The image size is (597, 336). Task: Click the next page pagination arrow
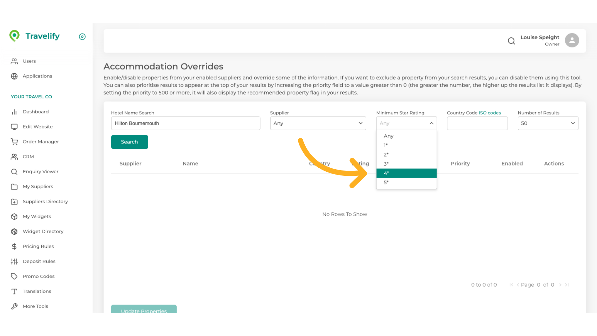tap(560, 285)
